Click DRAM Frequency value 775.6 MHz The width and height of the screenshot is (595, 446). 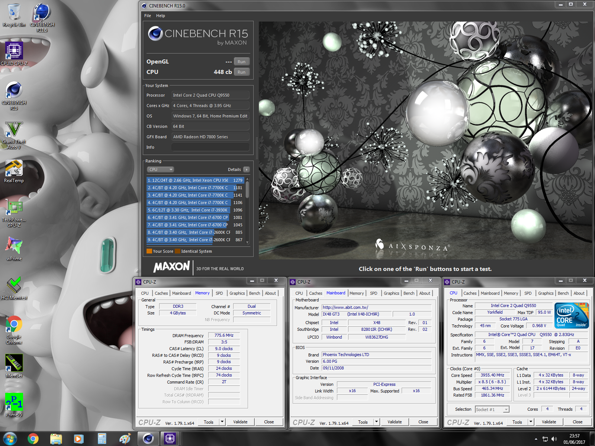click(224, 335)
